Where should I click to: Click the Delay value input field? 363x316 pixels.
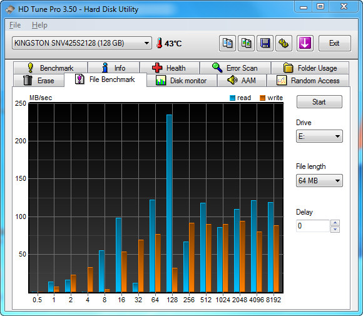coord(312,226)
